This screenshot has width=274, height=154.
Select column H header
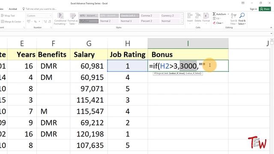128,43
